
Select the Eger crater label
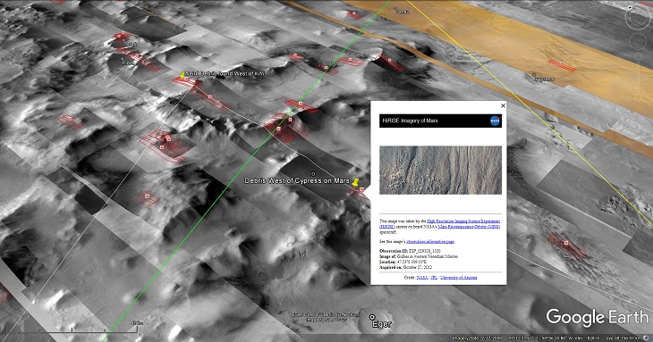382,324
